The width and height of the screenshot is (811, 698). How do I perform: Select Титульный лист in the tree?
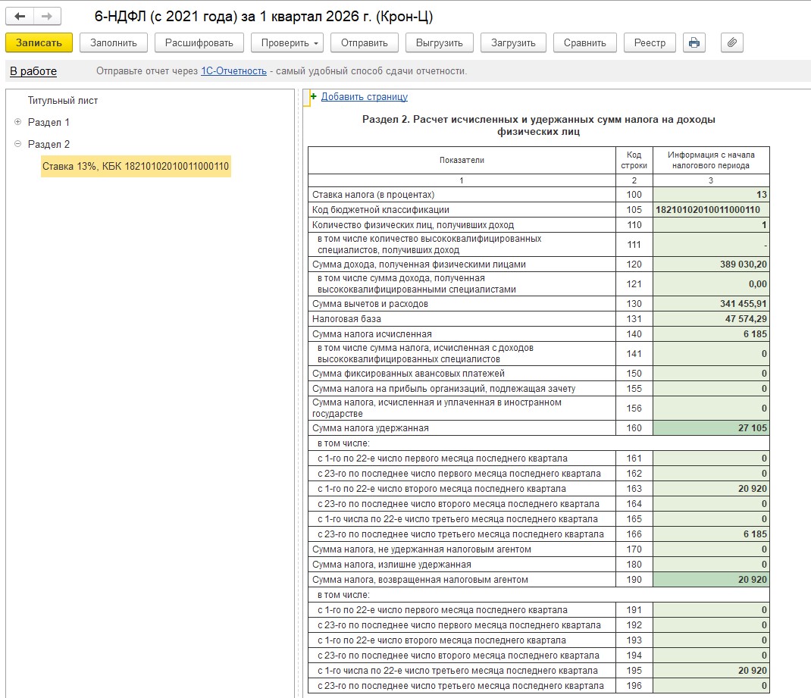[63, 100]
